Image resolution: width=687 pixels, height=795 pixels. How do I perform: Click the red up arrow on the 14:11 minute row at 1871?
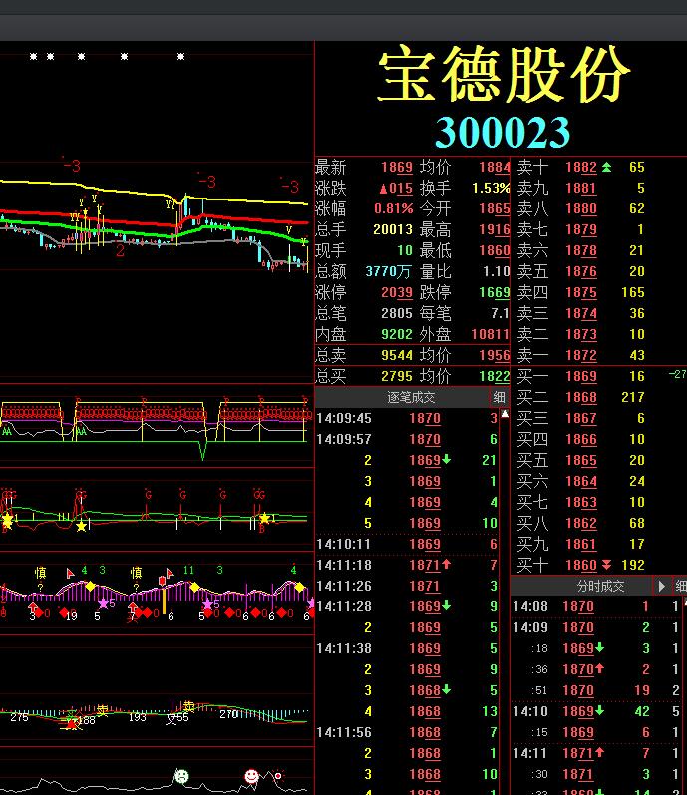point(599,752)
